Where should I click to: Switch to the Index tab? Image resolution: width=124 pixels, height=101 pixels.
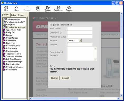pyautogui.click(x=13, y=15)
